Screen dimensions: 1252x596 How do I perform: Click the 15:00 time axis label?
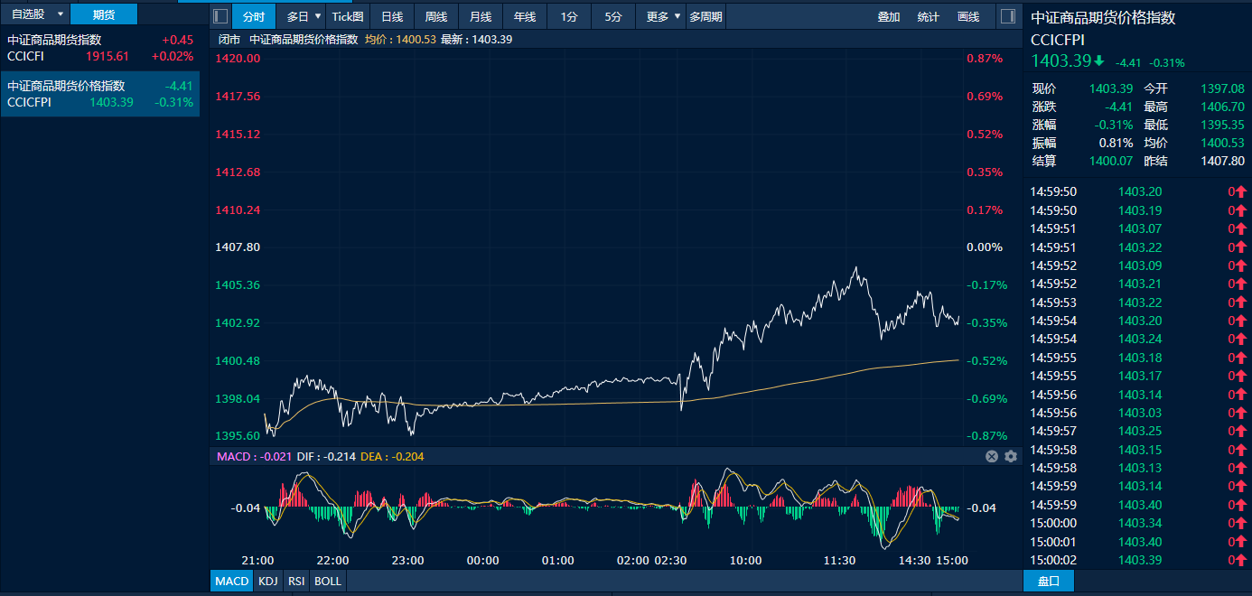click(x=951, y=560)
